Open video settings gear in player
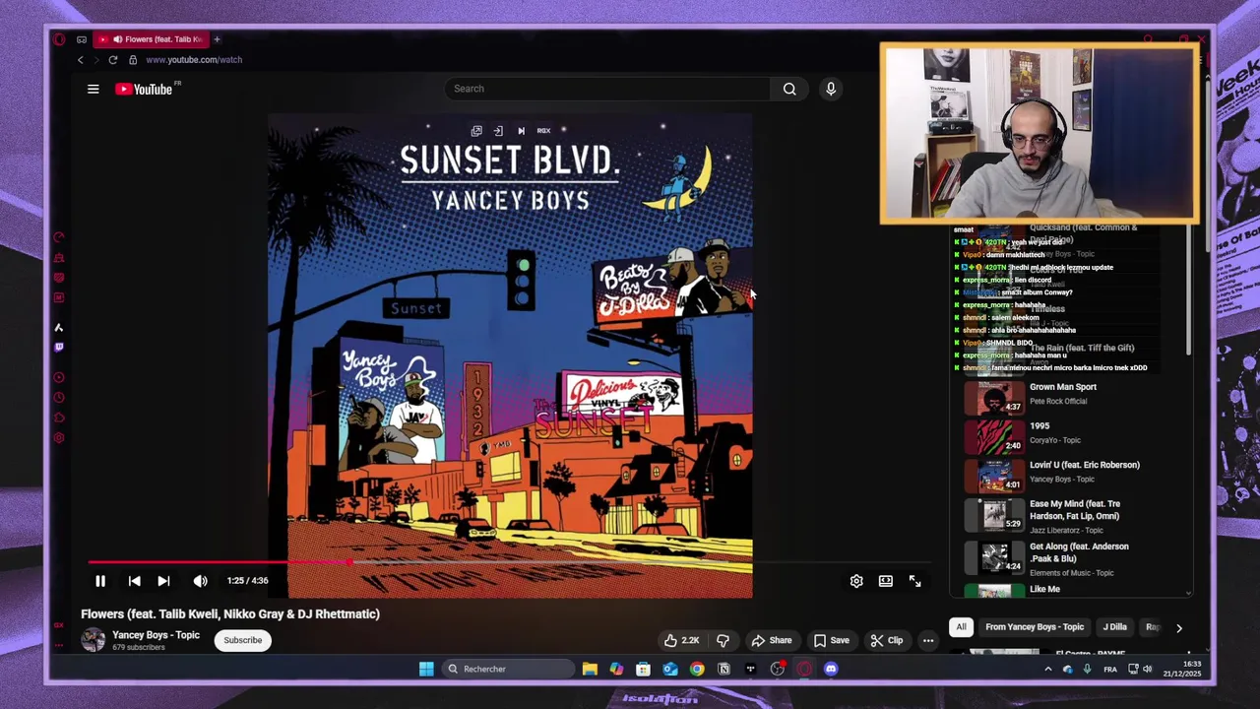This screenshot has width=1260, height=709. pos(856,581)
